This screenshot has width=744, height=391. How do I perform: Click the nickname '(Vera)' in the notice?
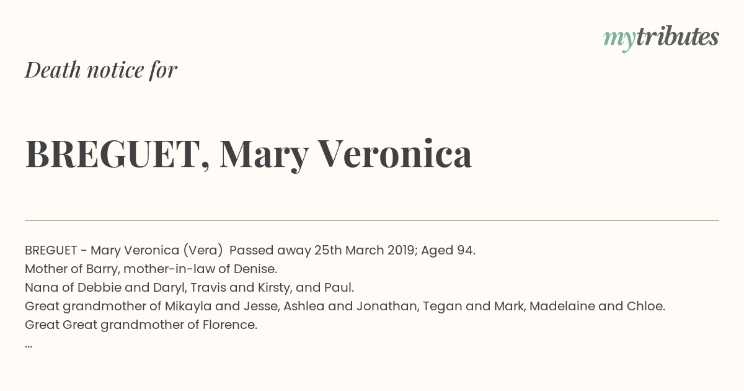202,250
